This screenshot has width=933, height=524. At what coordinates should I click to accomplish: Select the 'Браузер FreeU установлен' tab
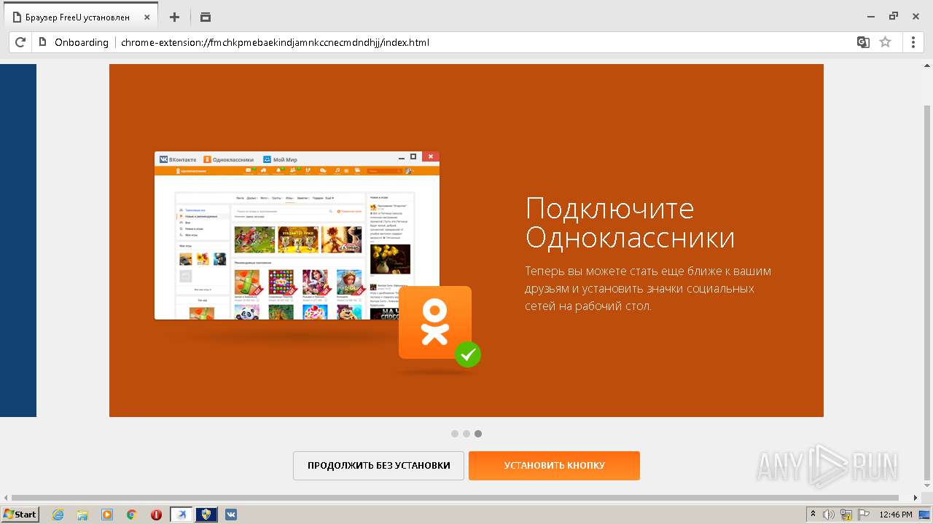point(79,17)
